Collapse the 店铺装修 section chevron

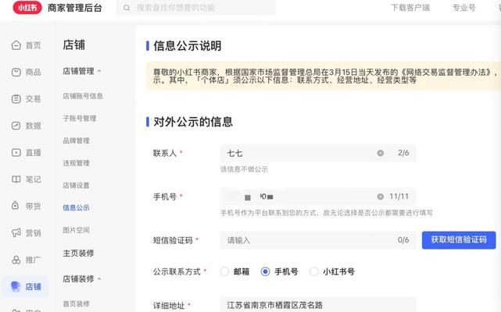pos(99,278)
